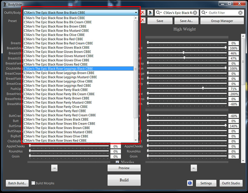Select Epic Black Rose Panty Black CBBE
248x193 pixels.
pyautogui.click(x=78, y=90)
